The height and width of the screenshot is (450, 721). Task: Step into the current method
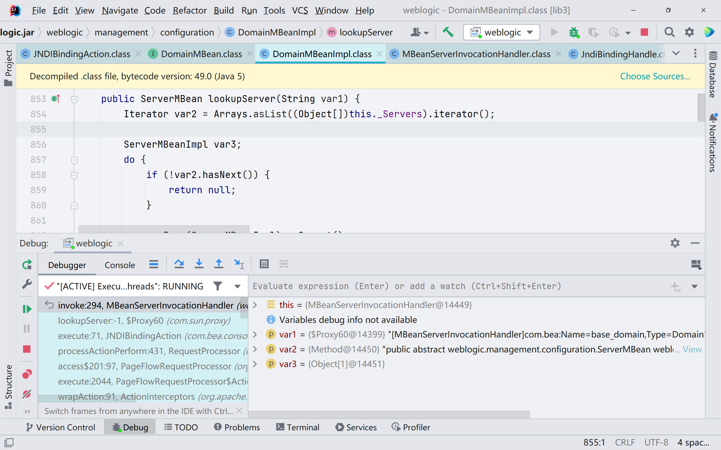click(x=199, y=264)
